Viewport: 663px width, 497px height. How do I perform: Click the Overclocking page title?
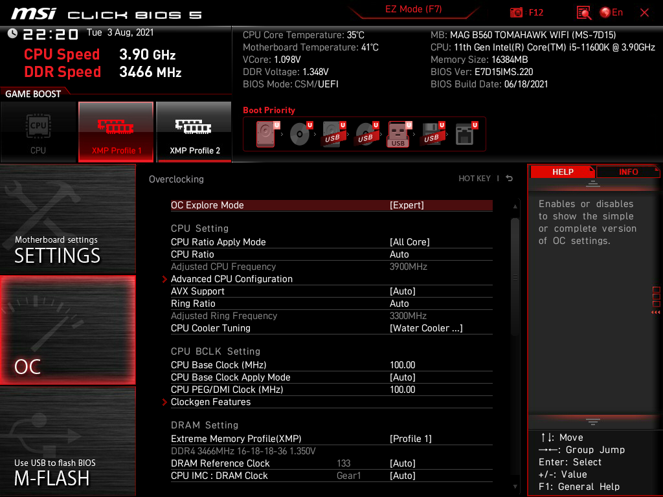point(176,179)
